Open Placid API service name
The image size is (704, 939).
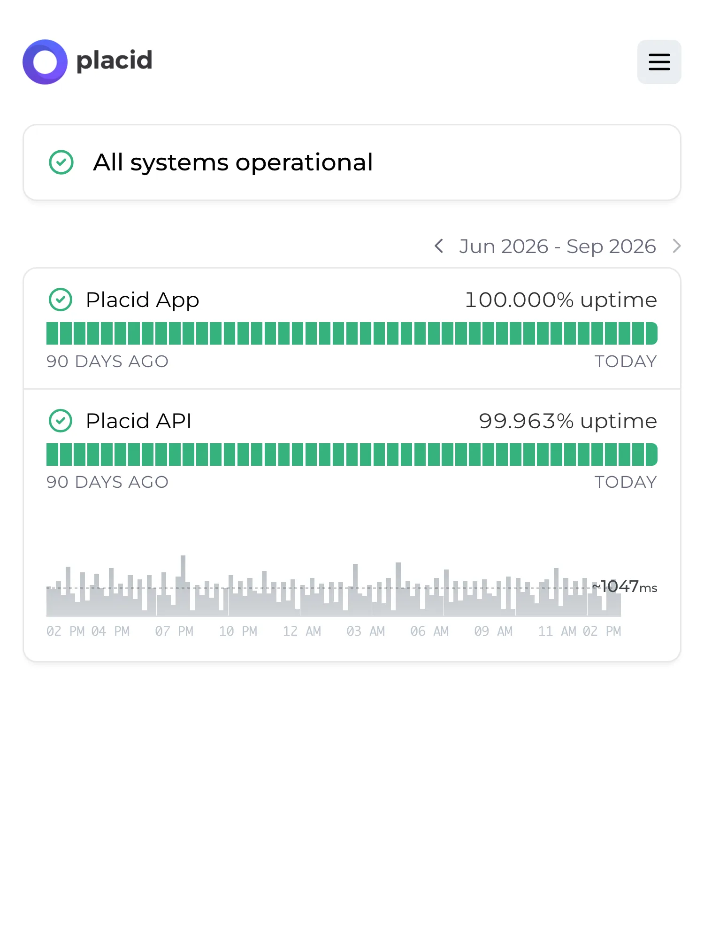click(139, 421)
